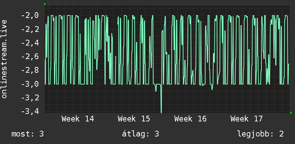Click the onlinestream.live vertical axis title
Image resolution: width=295 pixels, height=144 pixels.
pos(4,59)
